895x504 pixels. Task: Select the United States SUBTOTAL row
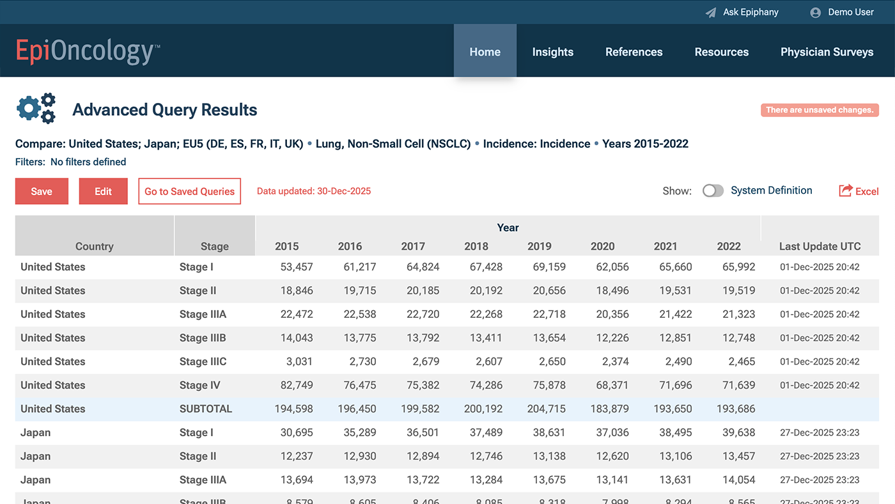pos(205,409)
